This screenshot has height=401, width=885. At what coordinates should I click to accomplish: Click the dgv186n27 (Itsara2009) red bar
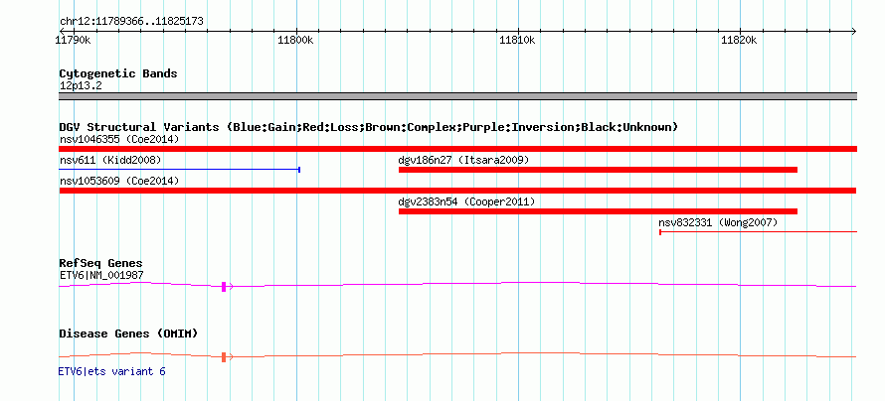click(598, 170)
